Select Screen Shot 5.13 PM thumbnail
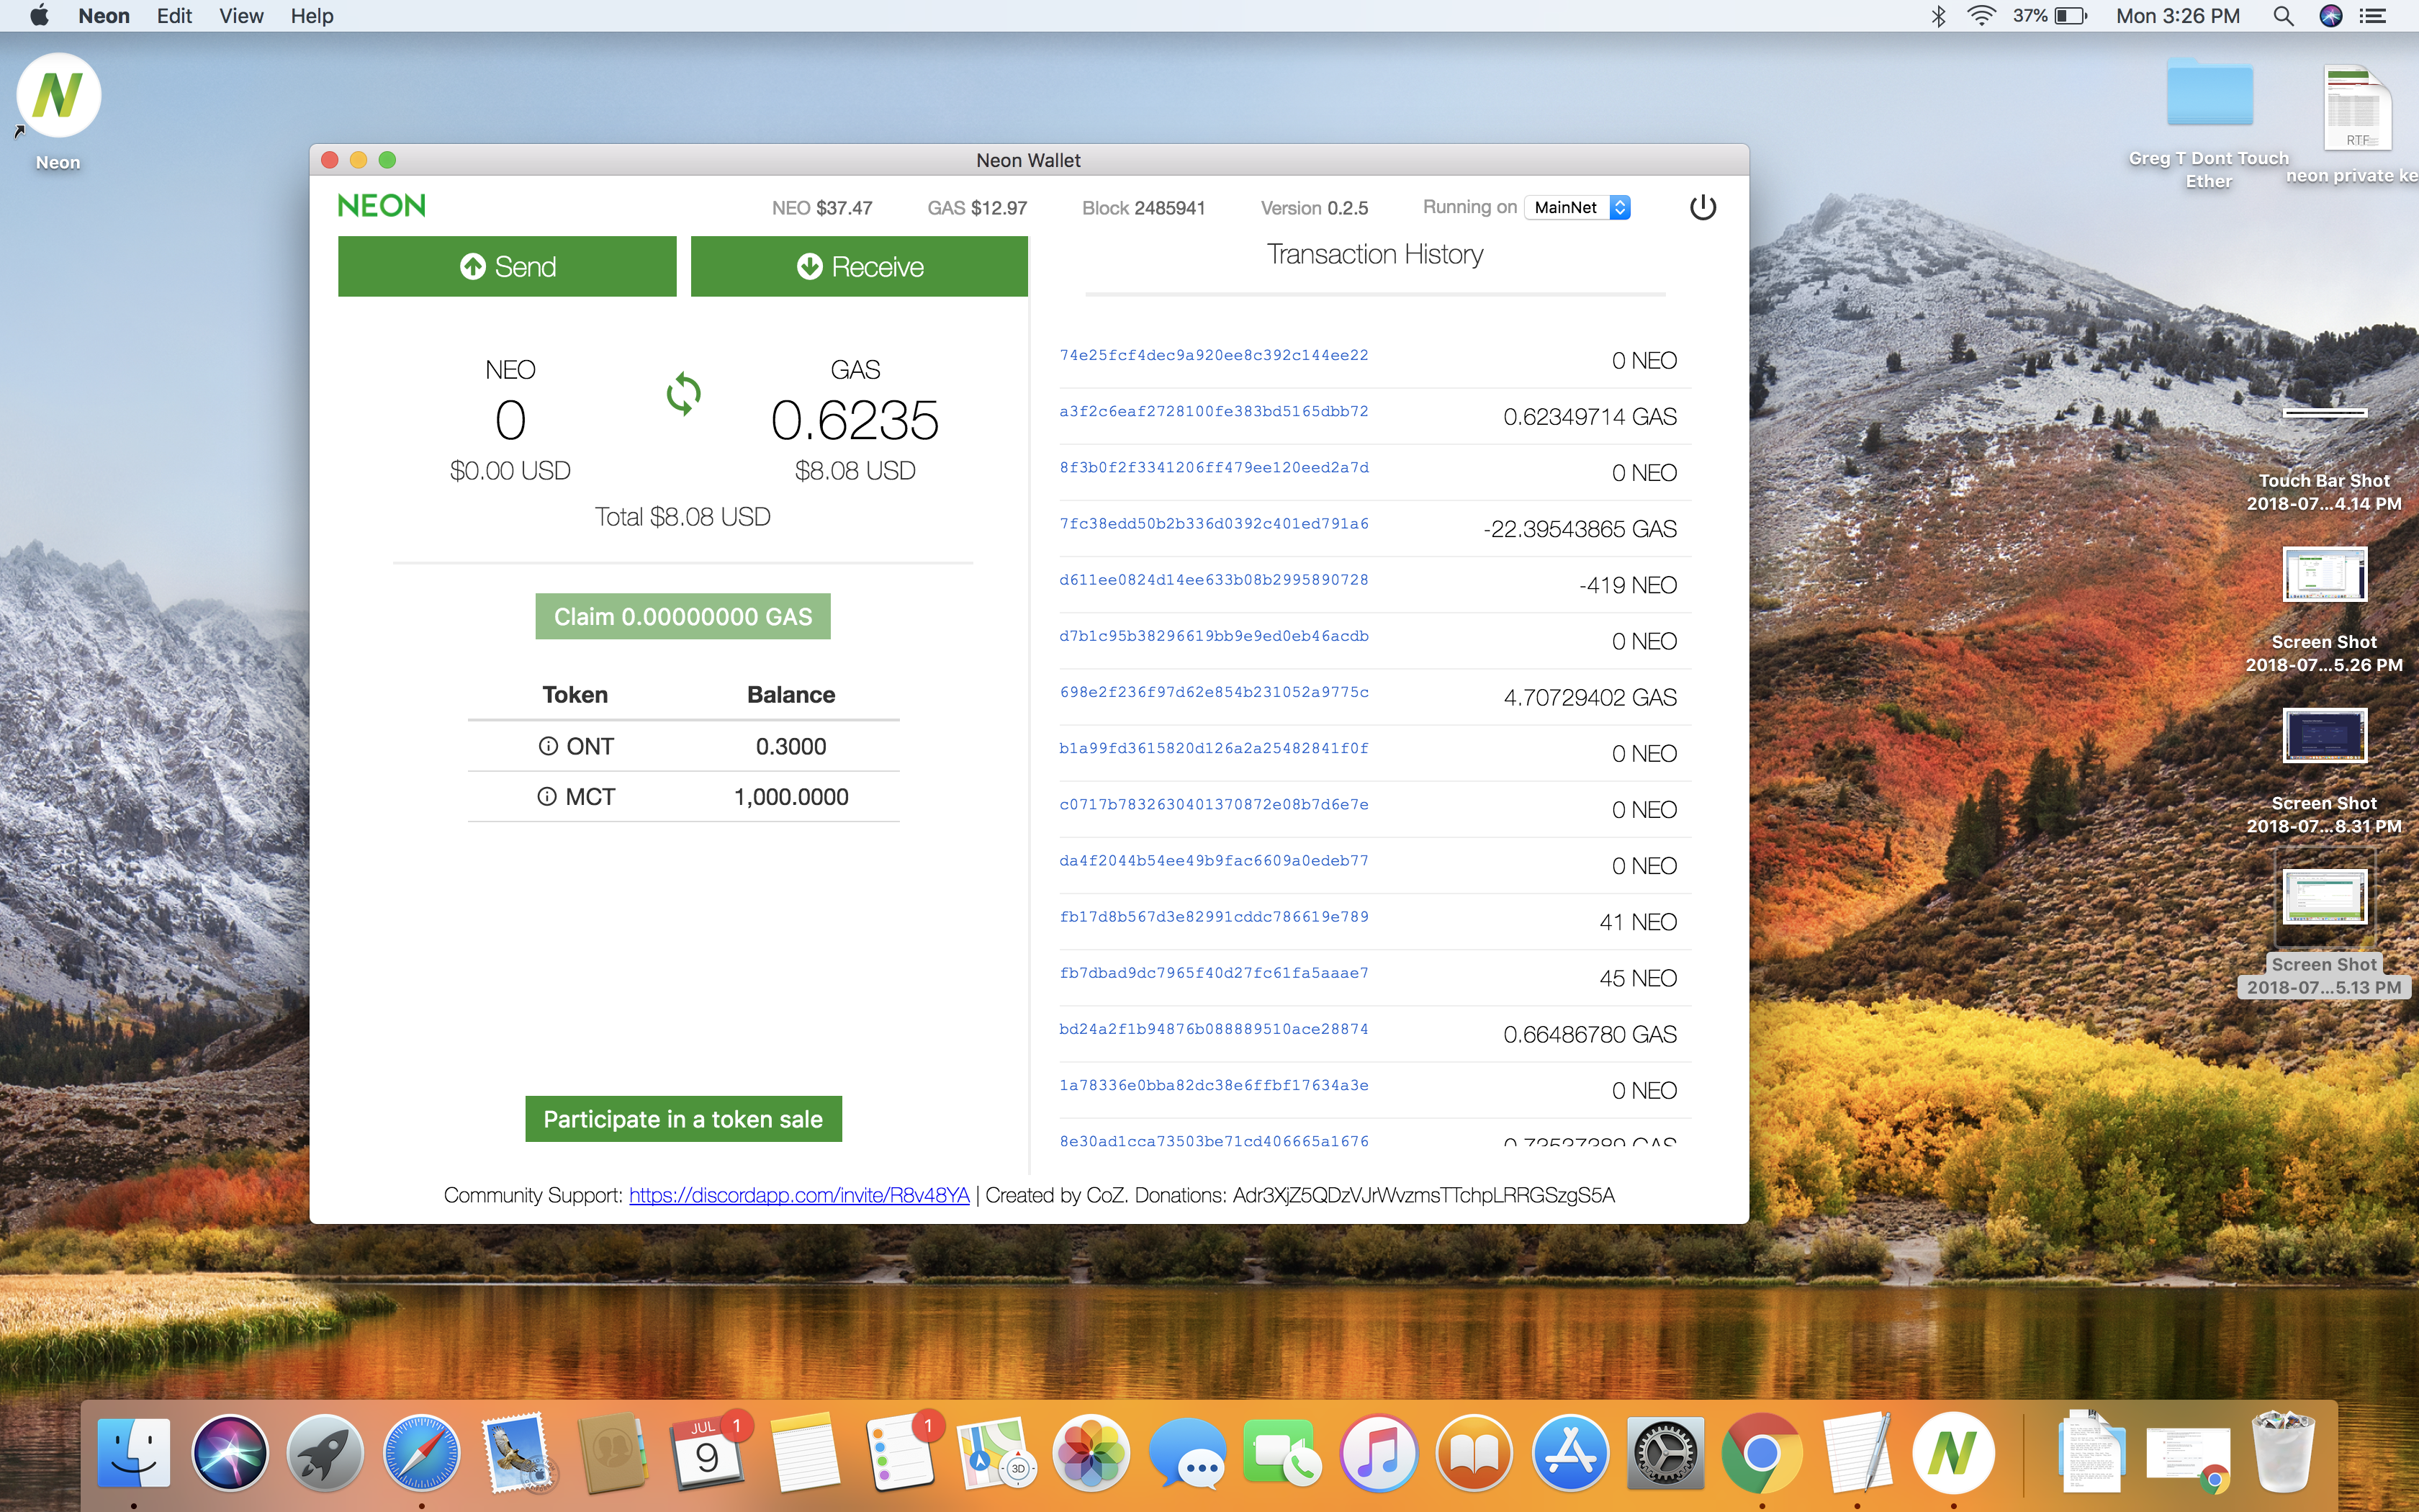 point(2325,897)
